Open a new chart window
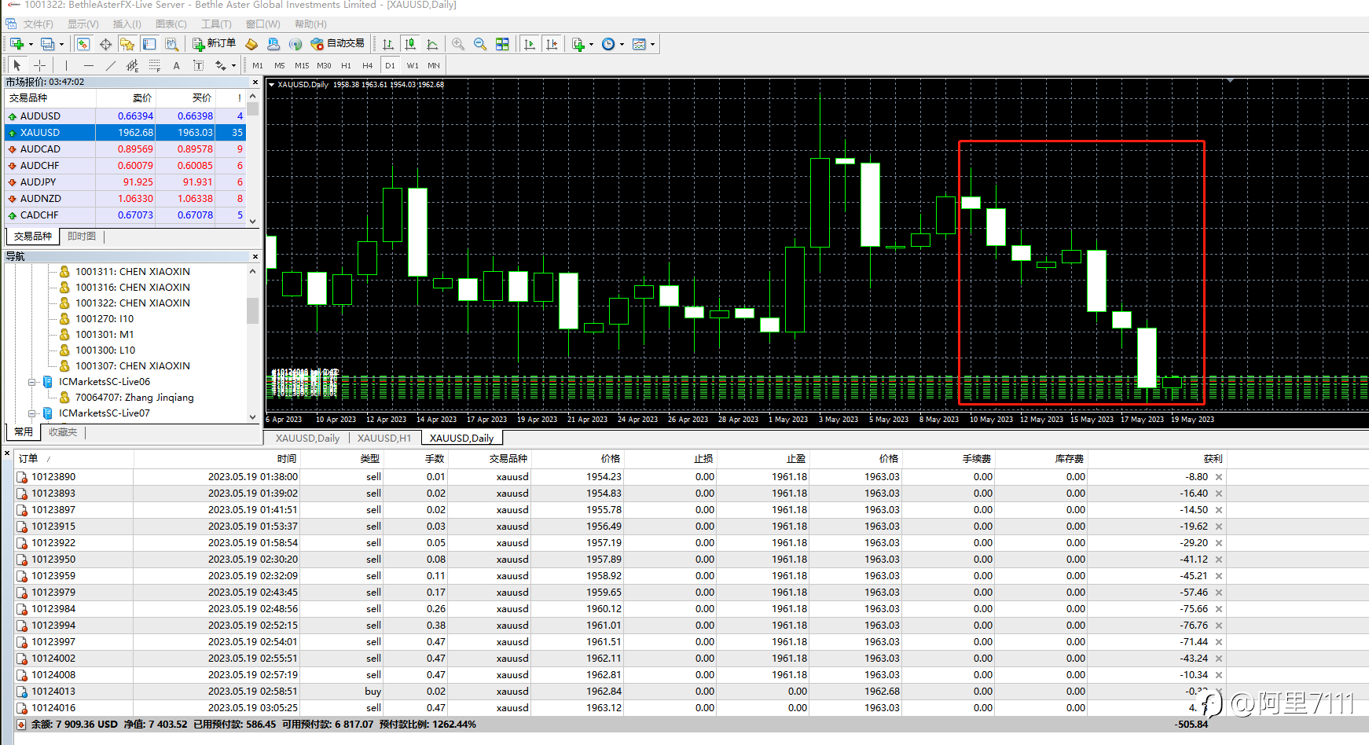Viewport: 1369px width, 745px height. pyautogui.click(x=17, y=44)
